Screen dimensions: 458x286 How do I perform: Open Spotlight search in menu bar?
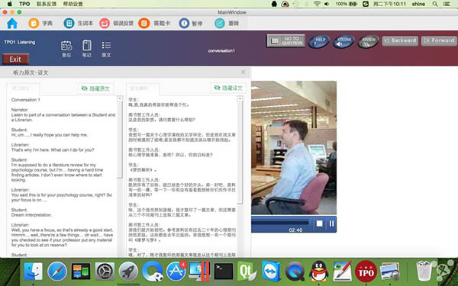click(x=435, y=4)
